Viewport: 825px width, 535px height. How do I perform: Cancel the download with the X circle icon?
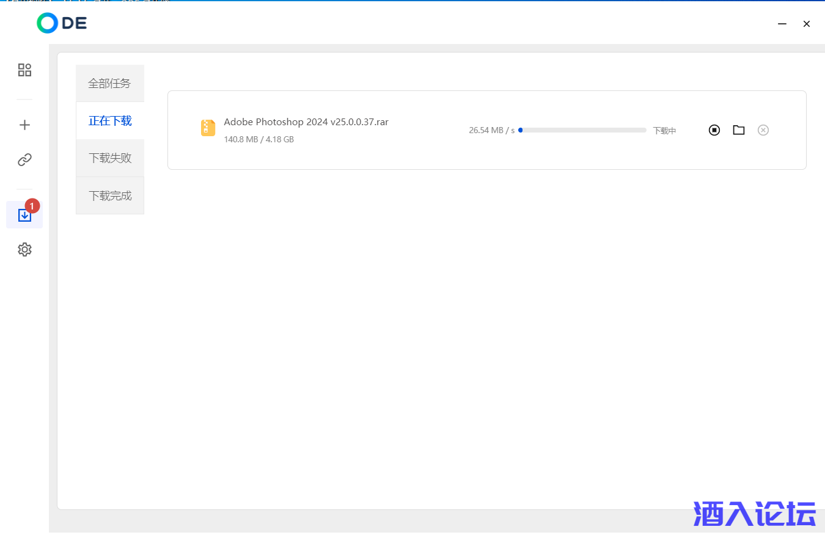(x=763, y=130)
